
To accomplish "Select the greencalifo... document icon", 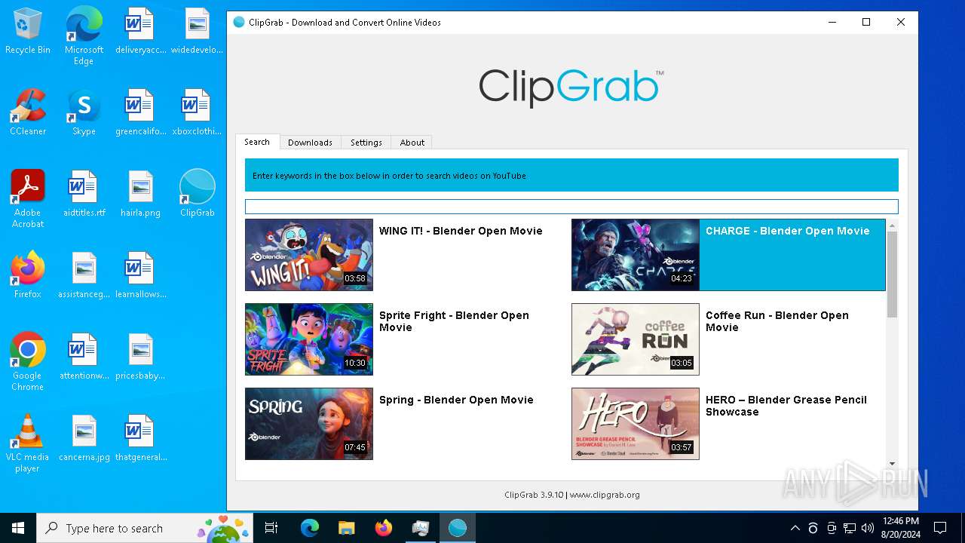I will point(140,113).
